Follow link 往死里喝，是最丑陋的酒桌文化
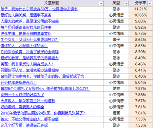This screenshot has width=153, height=128. click(x=26, y=33)
